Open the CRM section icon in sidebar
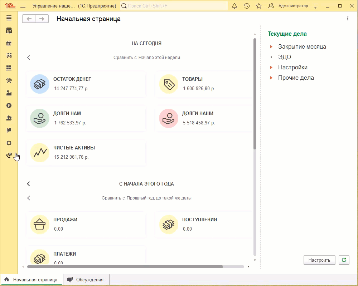Image resolution: width=358 pixels, height=286 pixels. point(9,31)
